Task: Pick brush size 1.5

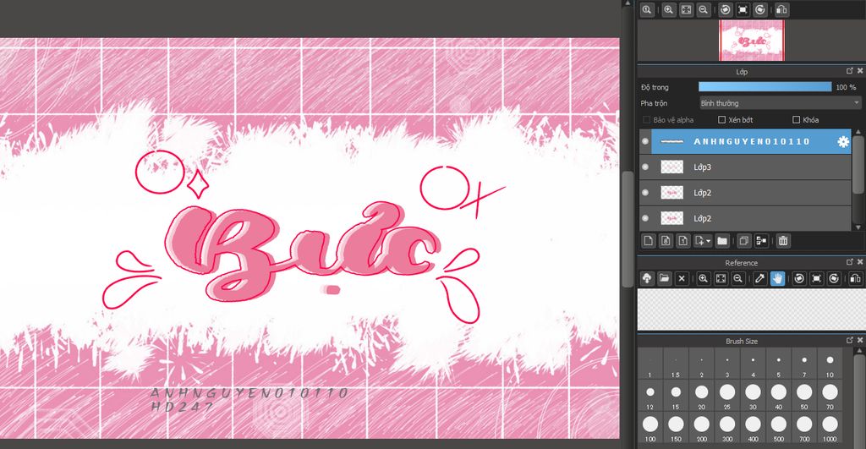Action: point(676,364)
